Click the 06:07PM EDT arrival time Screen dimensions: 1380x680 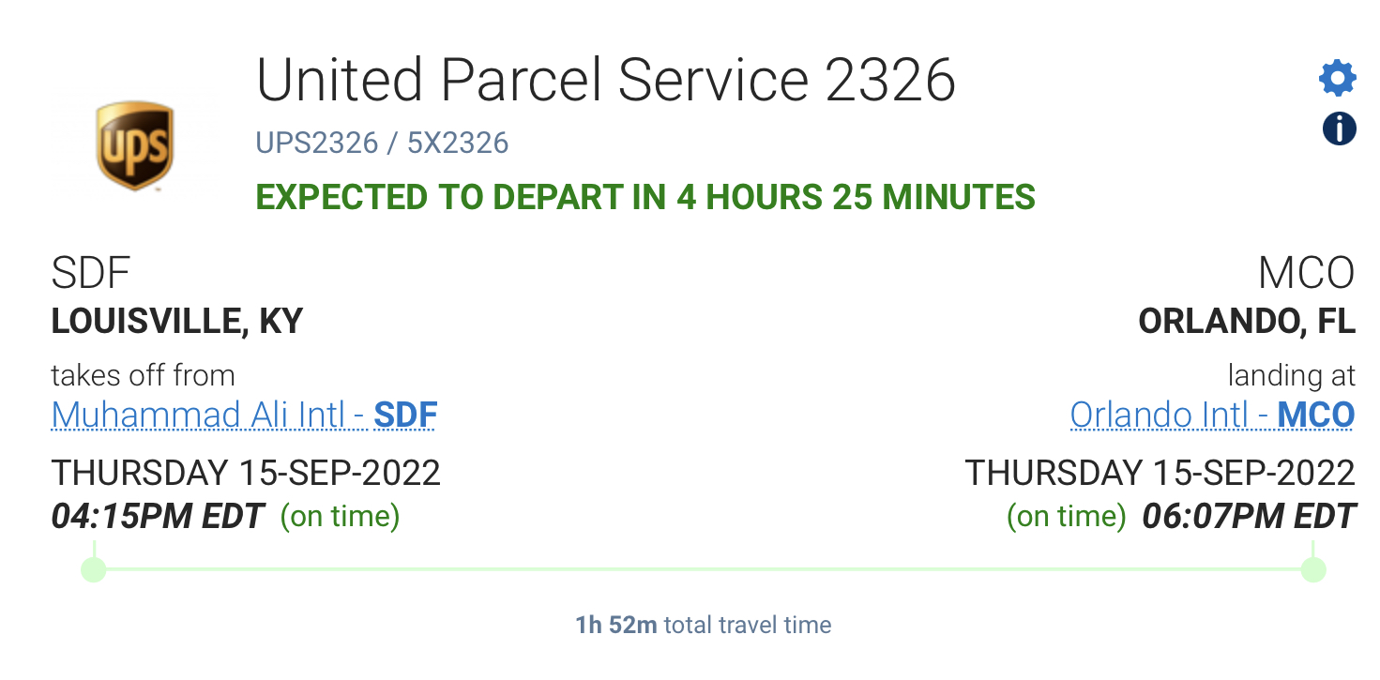[1249, 517]
